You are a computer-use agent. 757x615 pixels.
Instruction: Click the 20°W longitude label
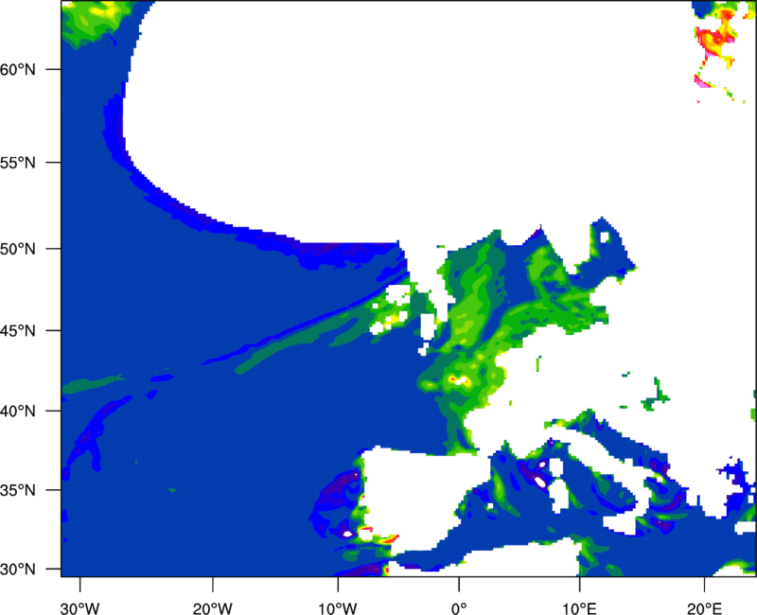pyautogui.click(x=212, y=608)
